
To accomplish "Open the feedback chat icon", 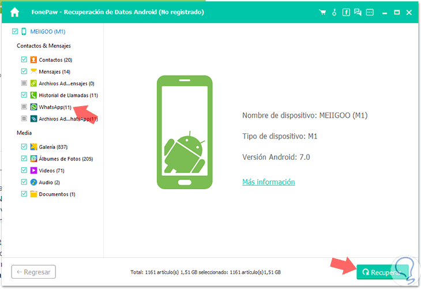I will [x=358, y=12].
